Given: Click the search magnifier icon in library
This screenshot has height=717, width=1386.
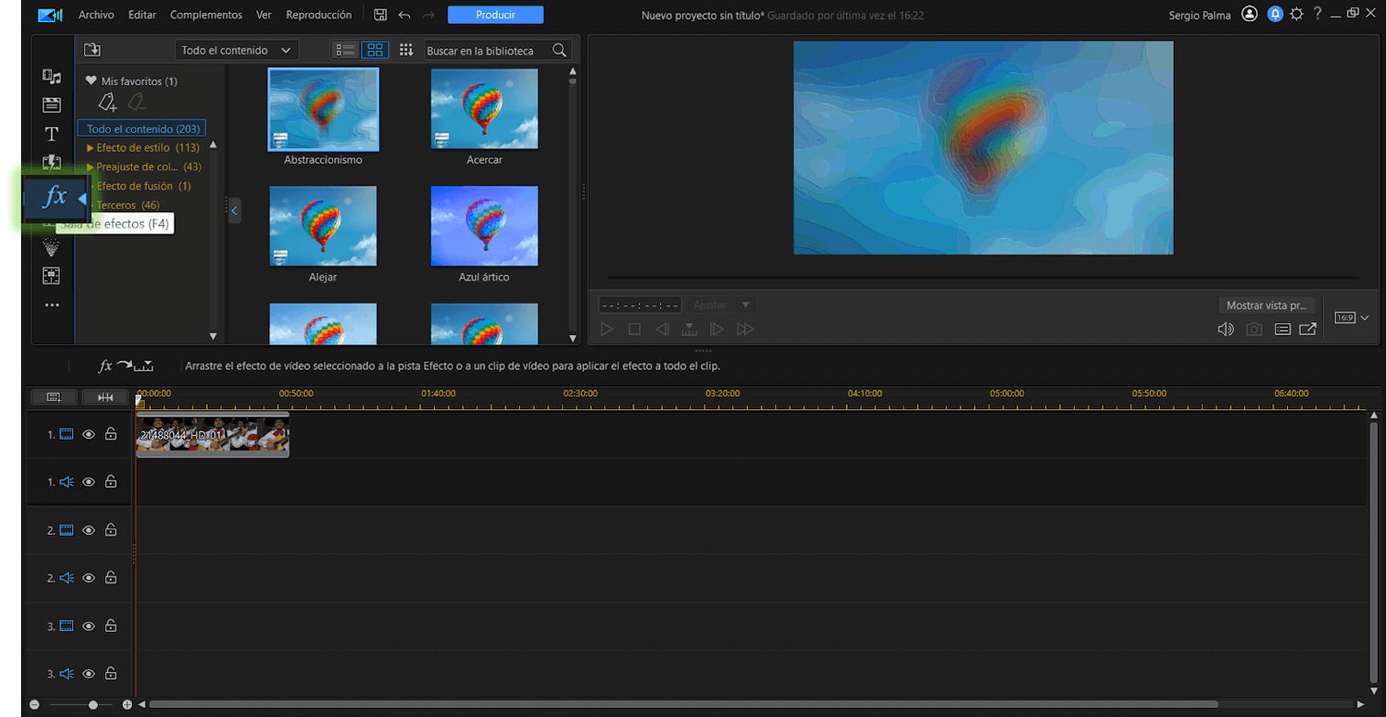Looking at the screenshot, I should click(x=558, y=50).
